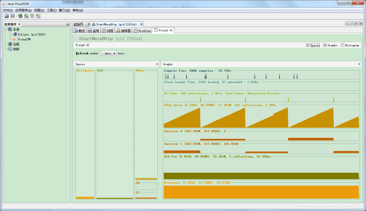Viewport: 366px width, 211px height.
Task: Click the S1 space box
Action: (x=146, y=196)
